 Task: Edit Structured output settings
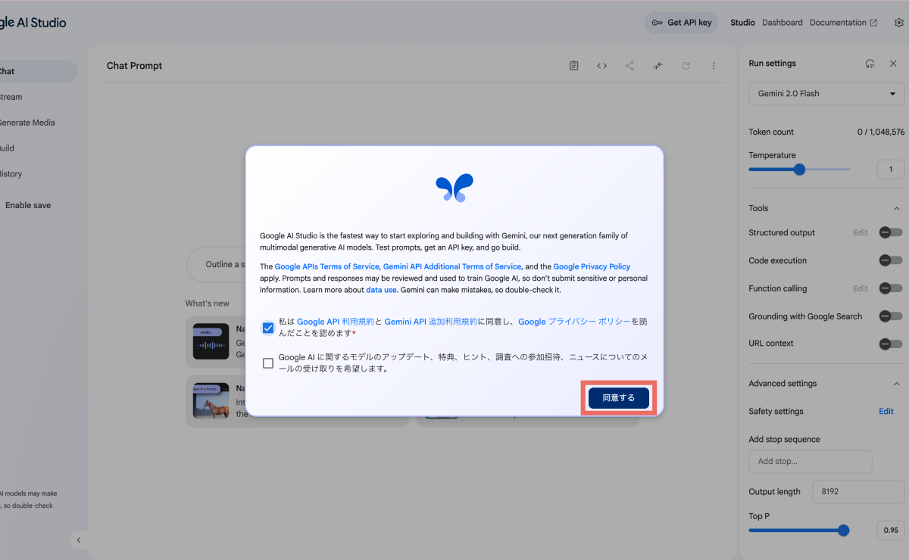click(861, 232)
